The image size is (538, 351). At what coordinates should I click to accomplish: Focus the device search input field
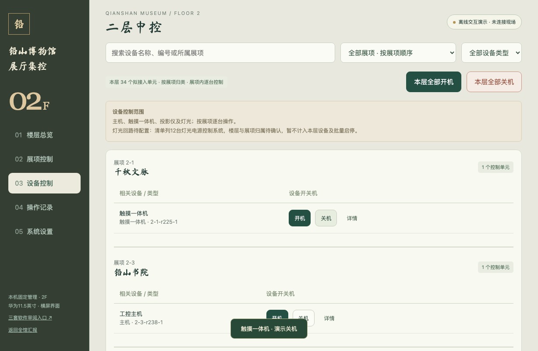point(220,53)
